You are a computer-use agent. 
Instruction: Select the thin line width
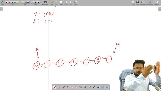click(22, 2)
